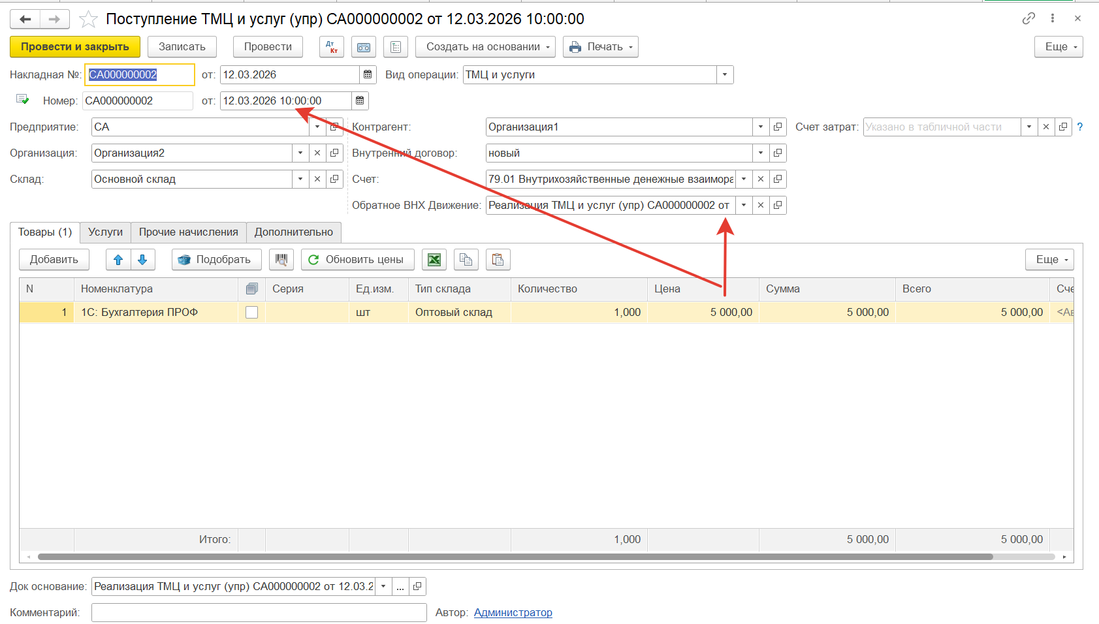The width and height of the screenshot is (1099, 624).
Task: Click Провести и закрыть button
Action: point(75,47)
